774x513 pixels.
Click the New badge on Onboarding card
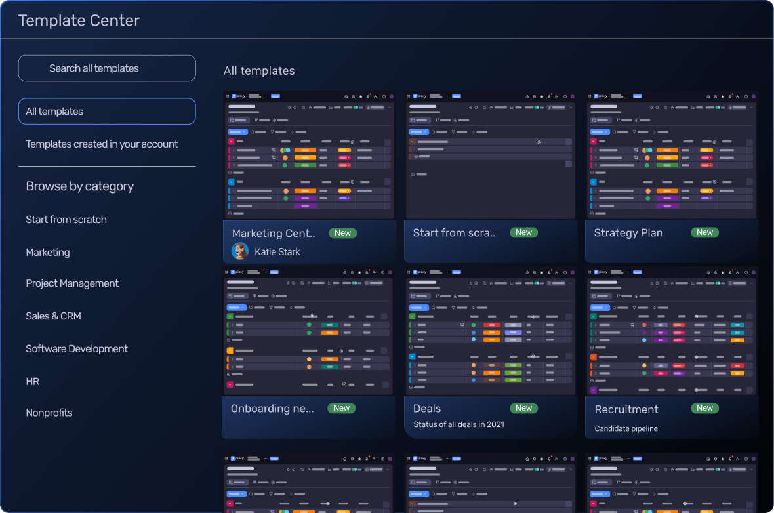tap(341, 408)
